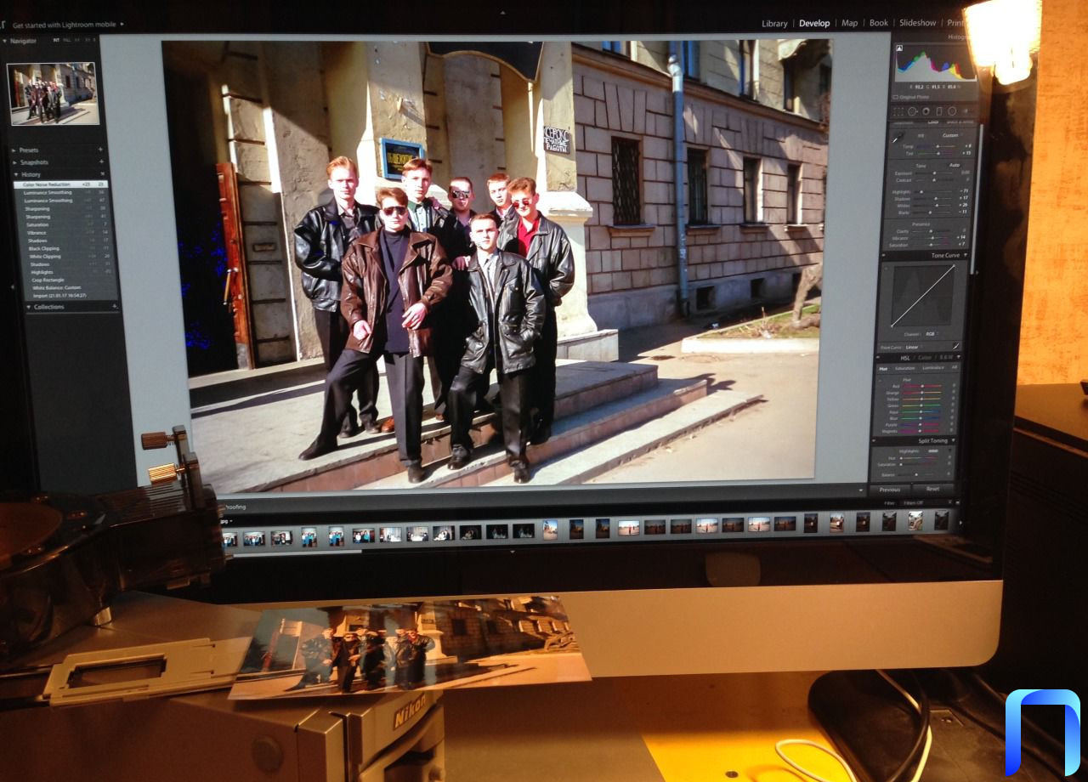The height and width of the screenshot is (782, 1088).
Task: Collapse the Tone Curve panel
Action: [x=966, y=255]
